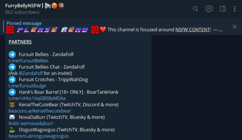Click the snake emoji next to OogusWagoogus
This screenshot has width=242, height=140.
(x=12, y=130)
